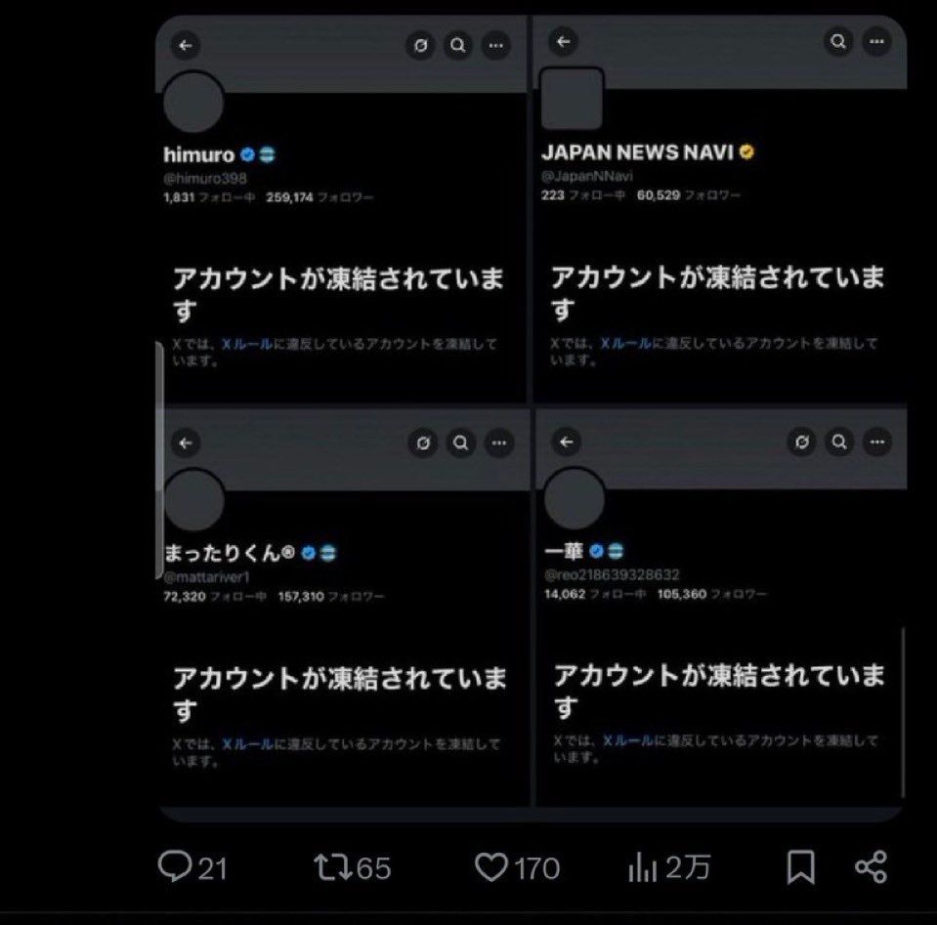Click the search icon on himuro profile
The image size is (937, 925).
[x=457, y=45]
